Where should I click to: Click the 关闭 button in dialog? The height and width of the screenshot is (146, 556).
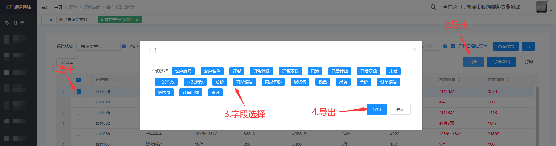400,109
